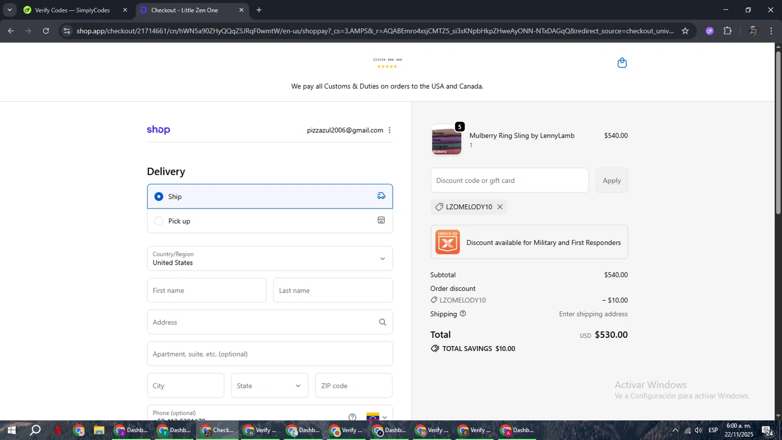Open the shopping bag cart icon
782x440 pixels.
pyautogui.click(x=622, y=63)
